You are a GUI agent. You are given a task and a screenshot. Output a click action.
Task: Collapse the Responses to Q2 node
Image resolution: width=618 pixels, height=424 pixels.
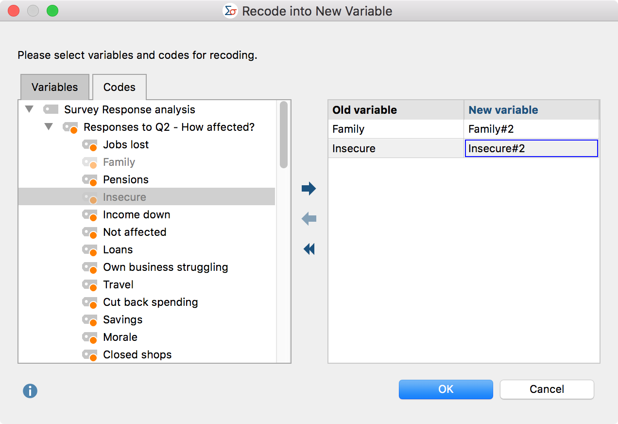click(x=49, y=127)
